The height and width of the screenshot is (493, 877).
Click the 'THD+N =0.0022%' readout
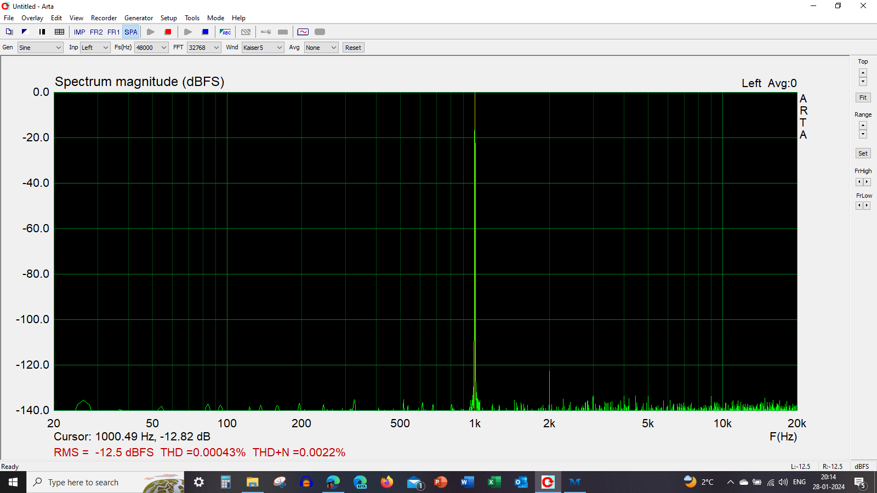pyautogui.click(x=299, y=452)
